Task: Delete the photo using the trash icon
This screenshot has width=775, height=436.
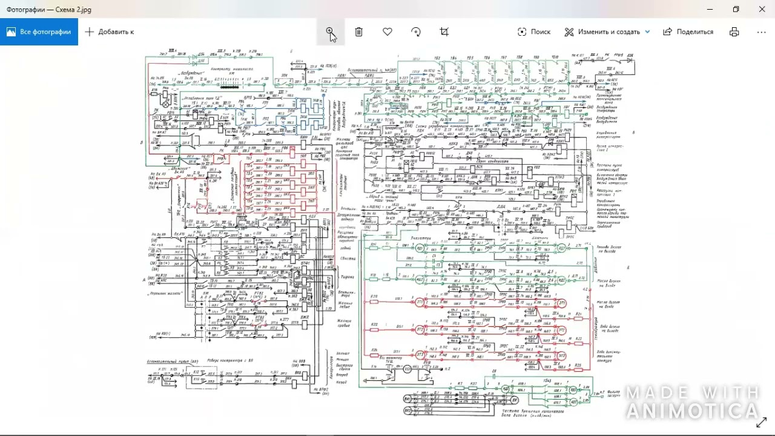Action: coord(358,31)
